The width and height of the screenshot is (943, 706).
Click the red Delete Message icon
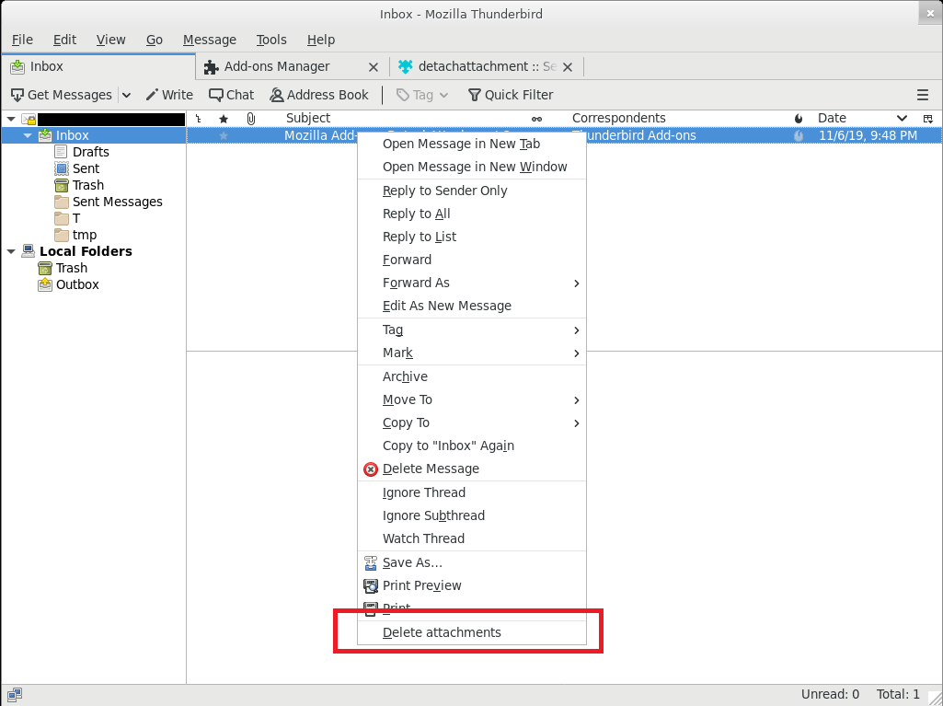point(371,469)
